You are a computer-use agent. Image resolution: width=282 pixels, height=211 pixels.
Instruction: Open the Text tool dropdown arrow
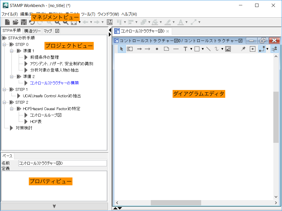(x=191, y=49)
